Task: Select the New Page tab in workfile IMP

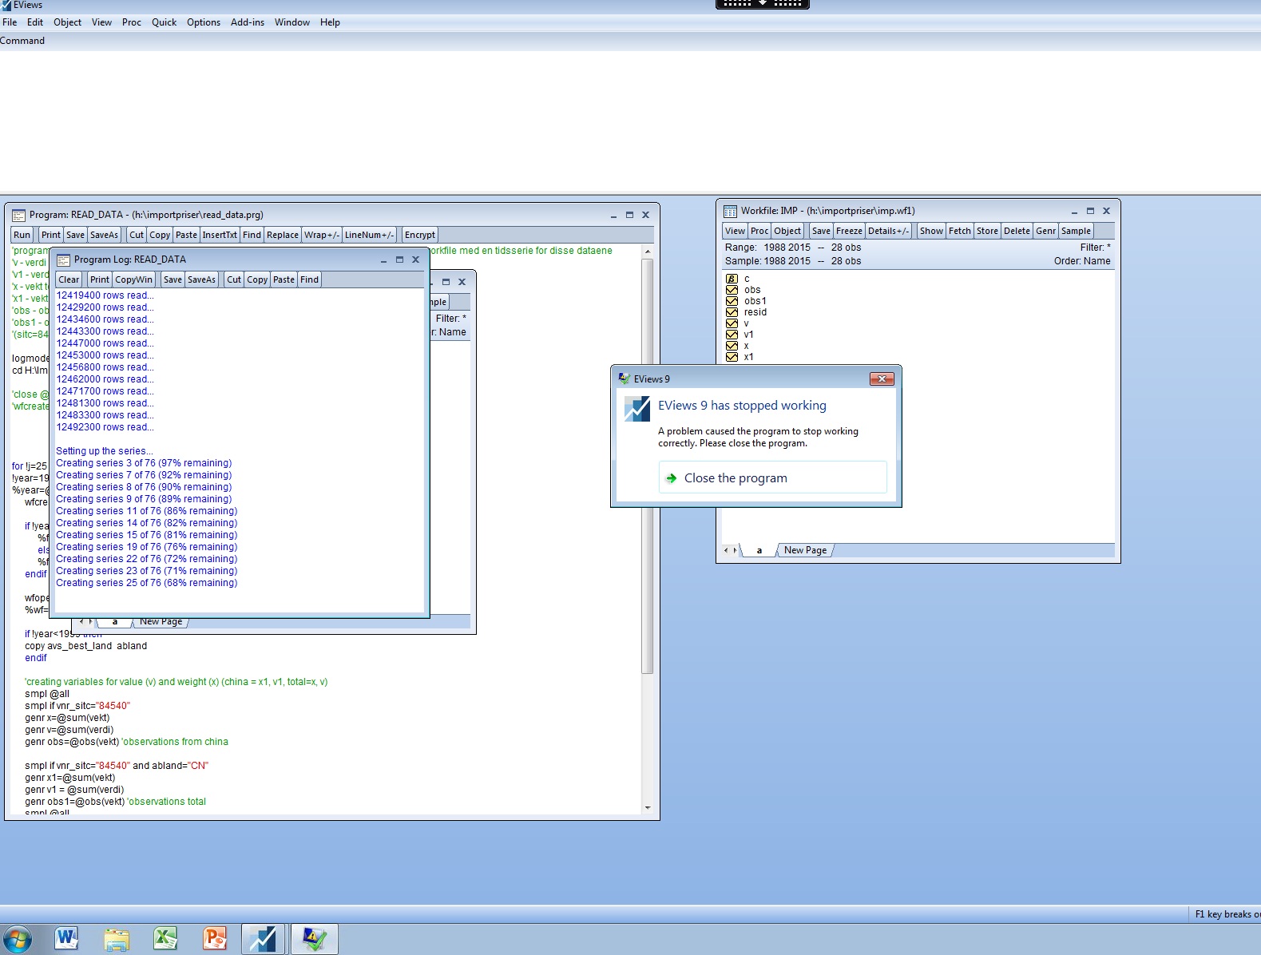Action: 805,550
